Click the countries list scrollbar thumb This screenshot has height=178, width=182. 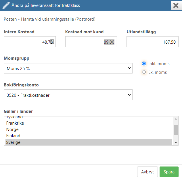point(176,130)
